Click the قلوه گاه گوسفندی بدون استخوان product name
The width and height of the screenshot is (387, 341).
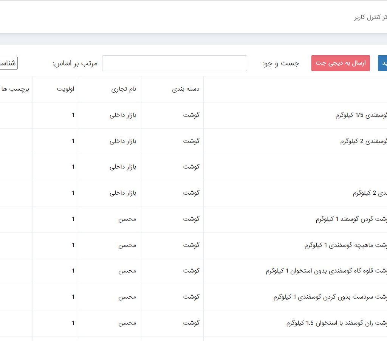[x=326, y=271]
